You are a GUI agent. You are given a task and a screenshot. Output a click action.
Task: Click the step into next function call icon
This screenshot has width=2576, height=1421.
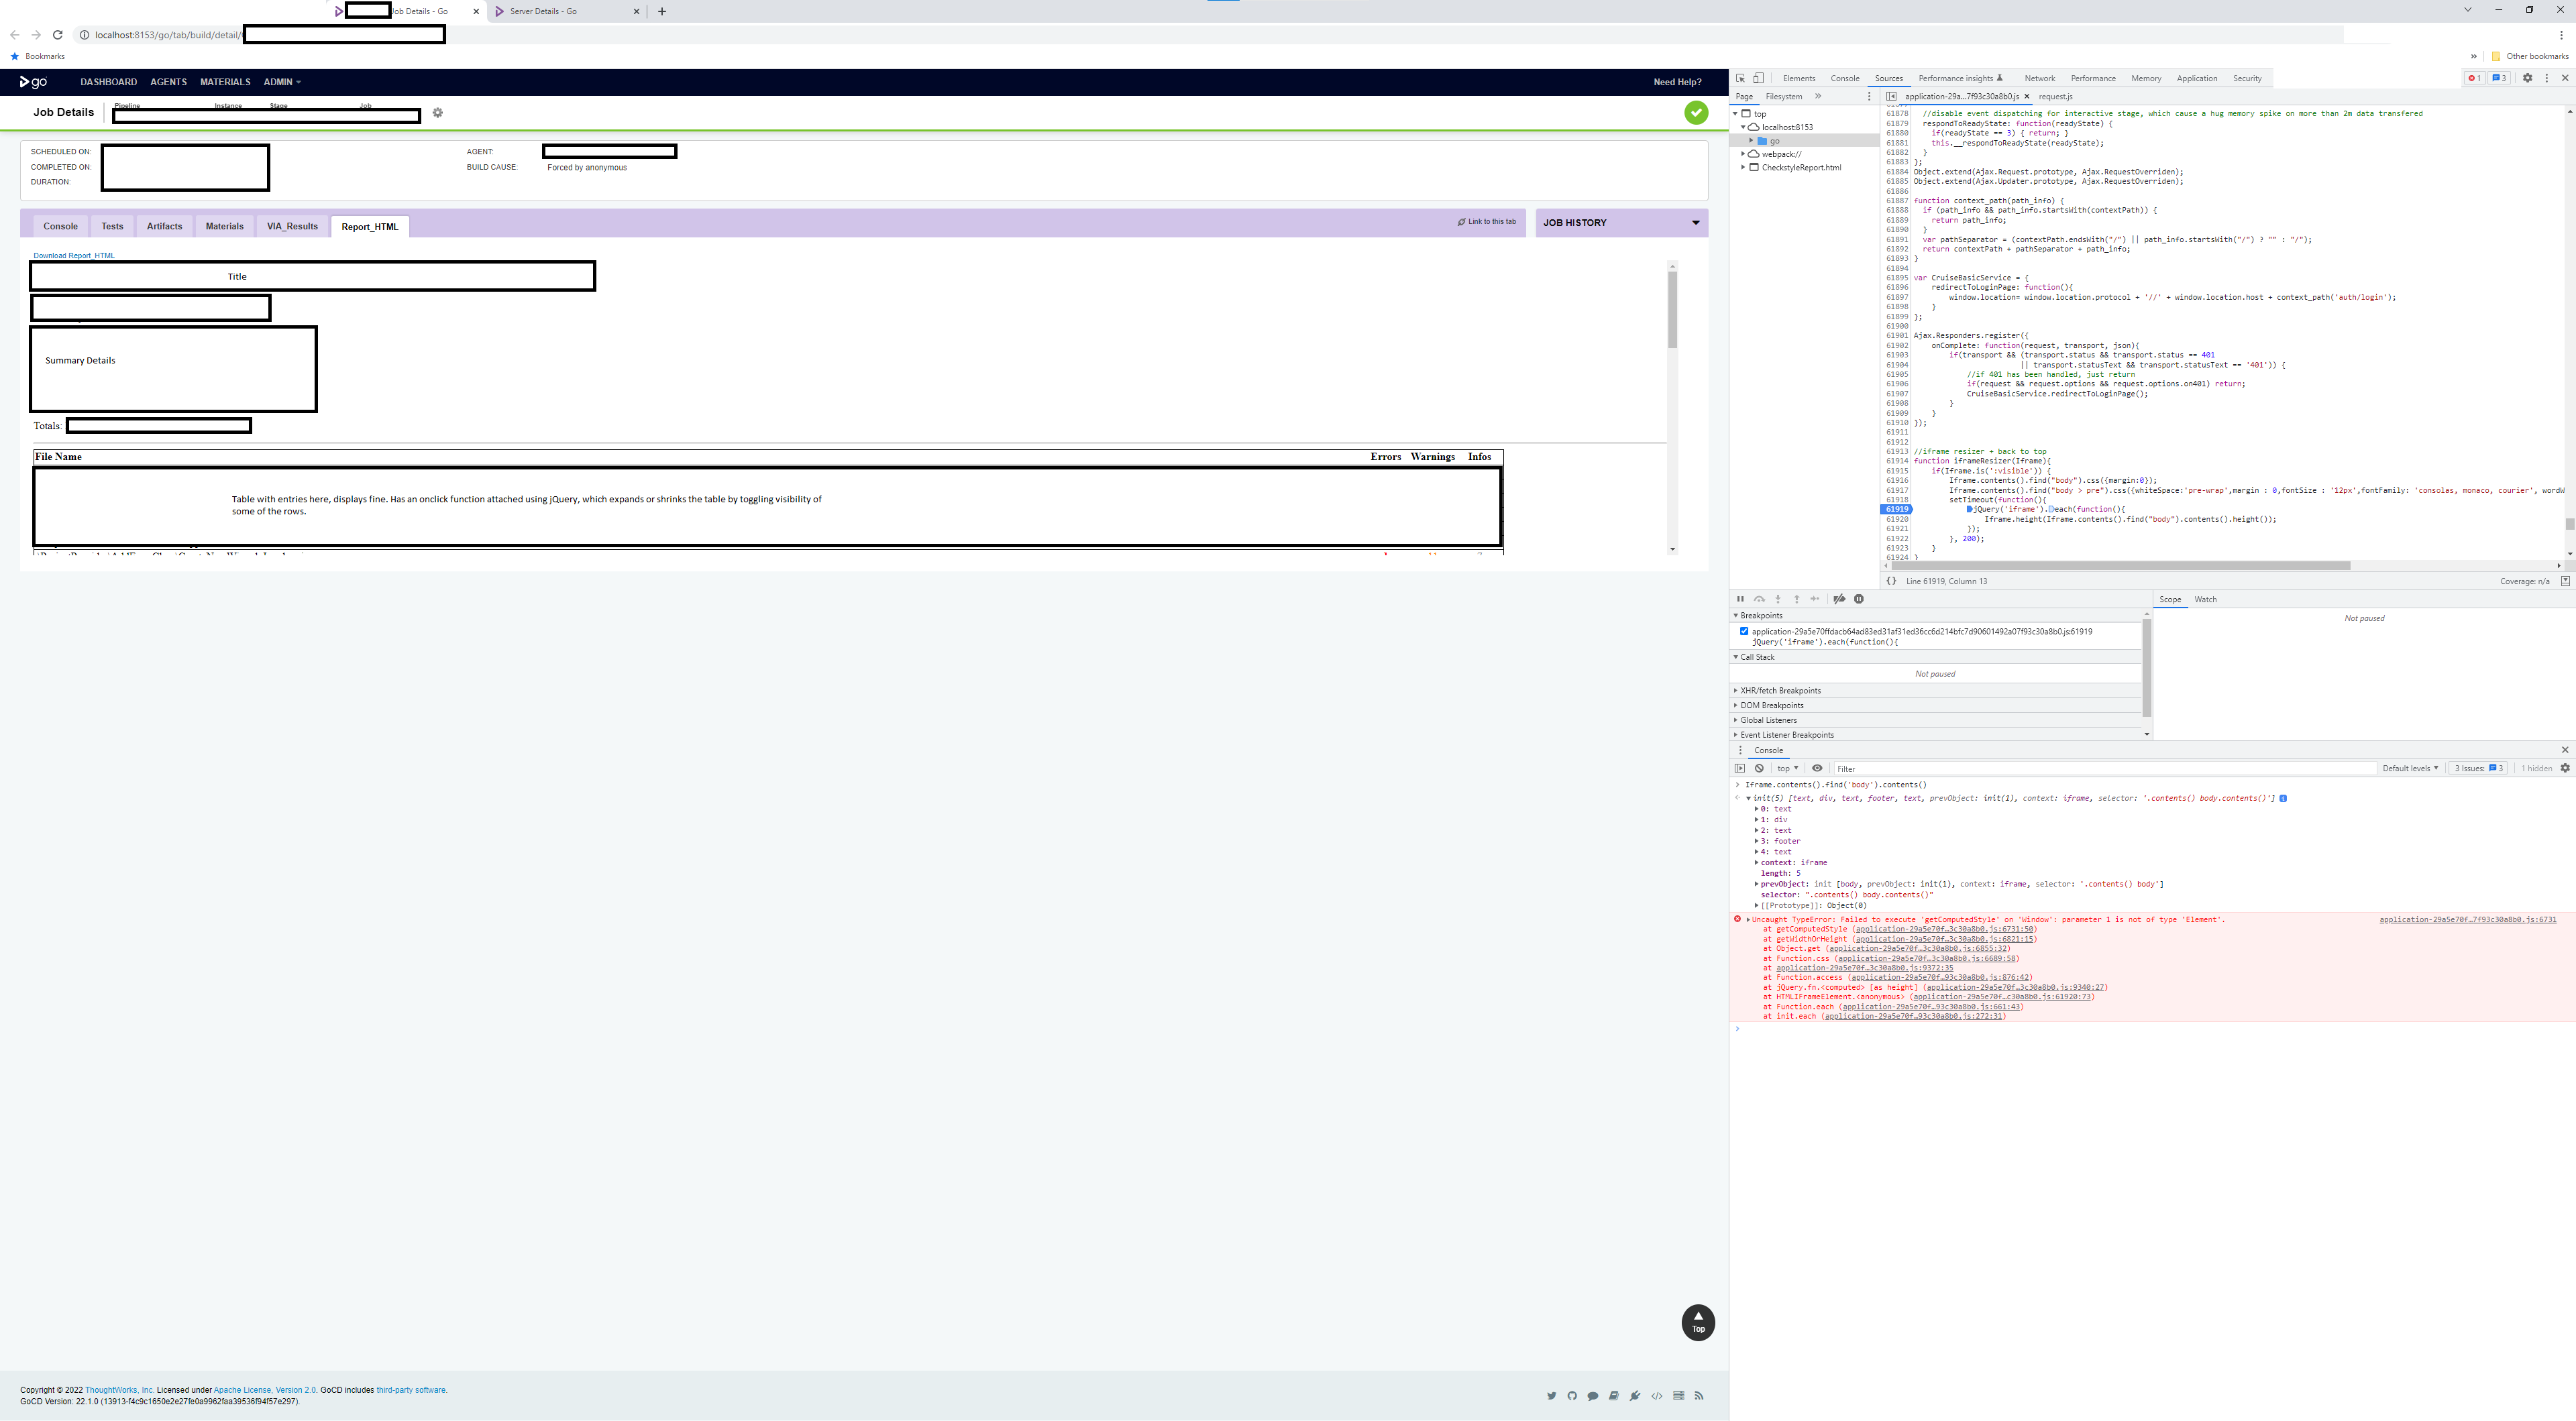(x=1778, y=598)
